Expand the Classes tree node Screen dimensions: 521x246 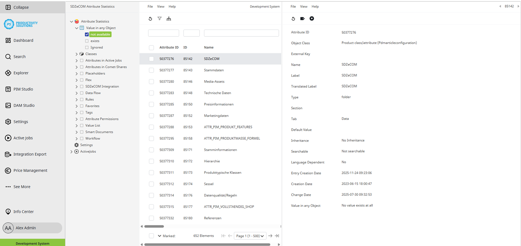point(76,54)
